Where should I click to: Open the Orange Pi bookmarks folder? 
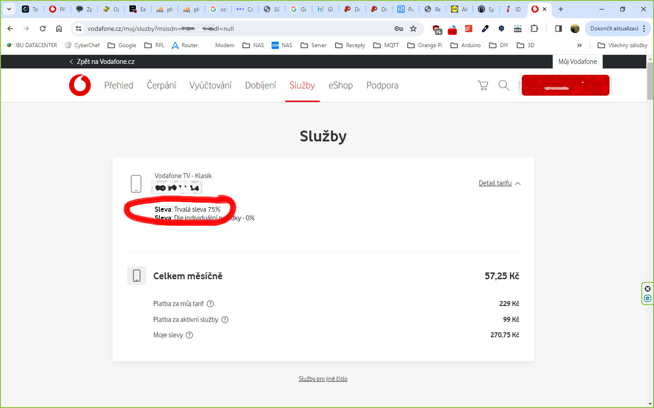425,45
